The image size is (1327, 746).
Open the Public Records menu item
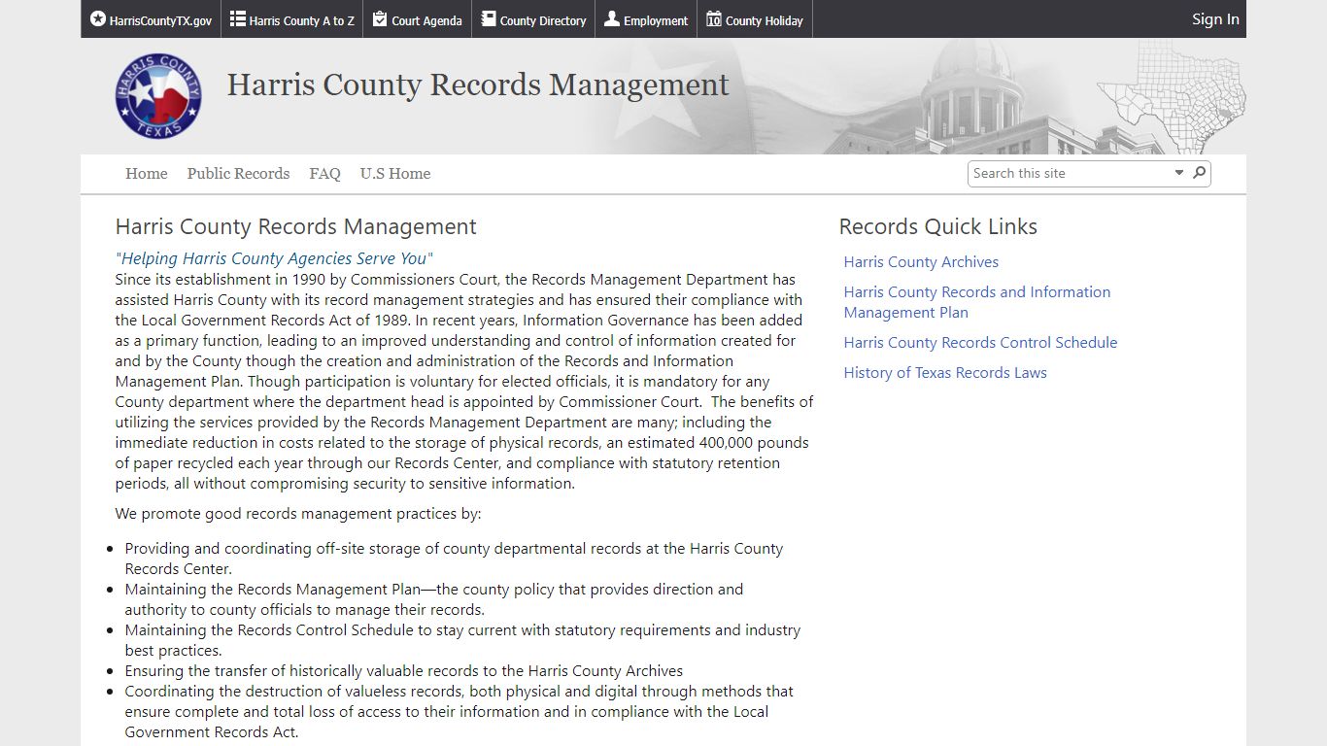click(239, 174)
